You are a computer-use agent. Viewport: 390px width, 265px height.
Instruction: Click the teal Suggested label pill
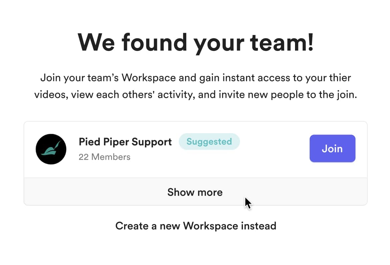tap(209, 141)
